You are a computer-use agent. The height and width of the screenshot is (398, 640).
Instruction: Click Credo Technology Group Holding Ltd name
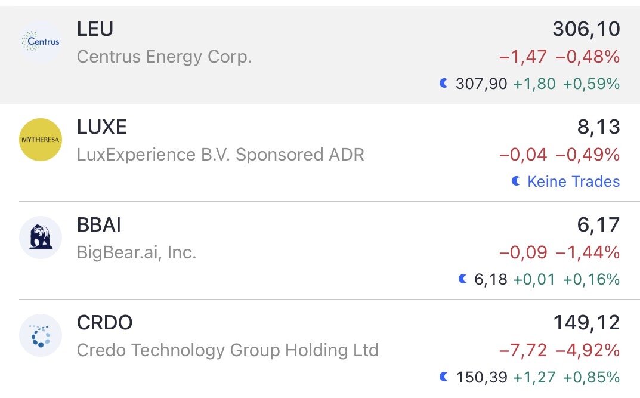[x=227, y=350]
